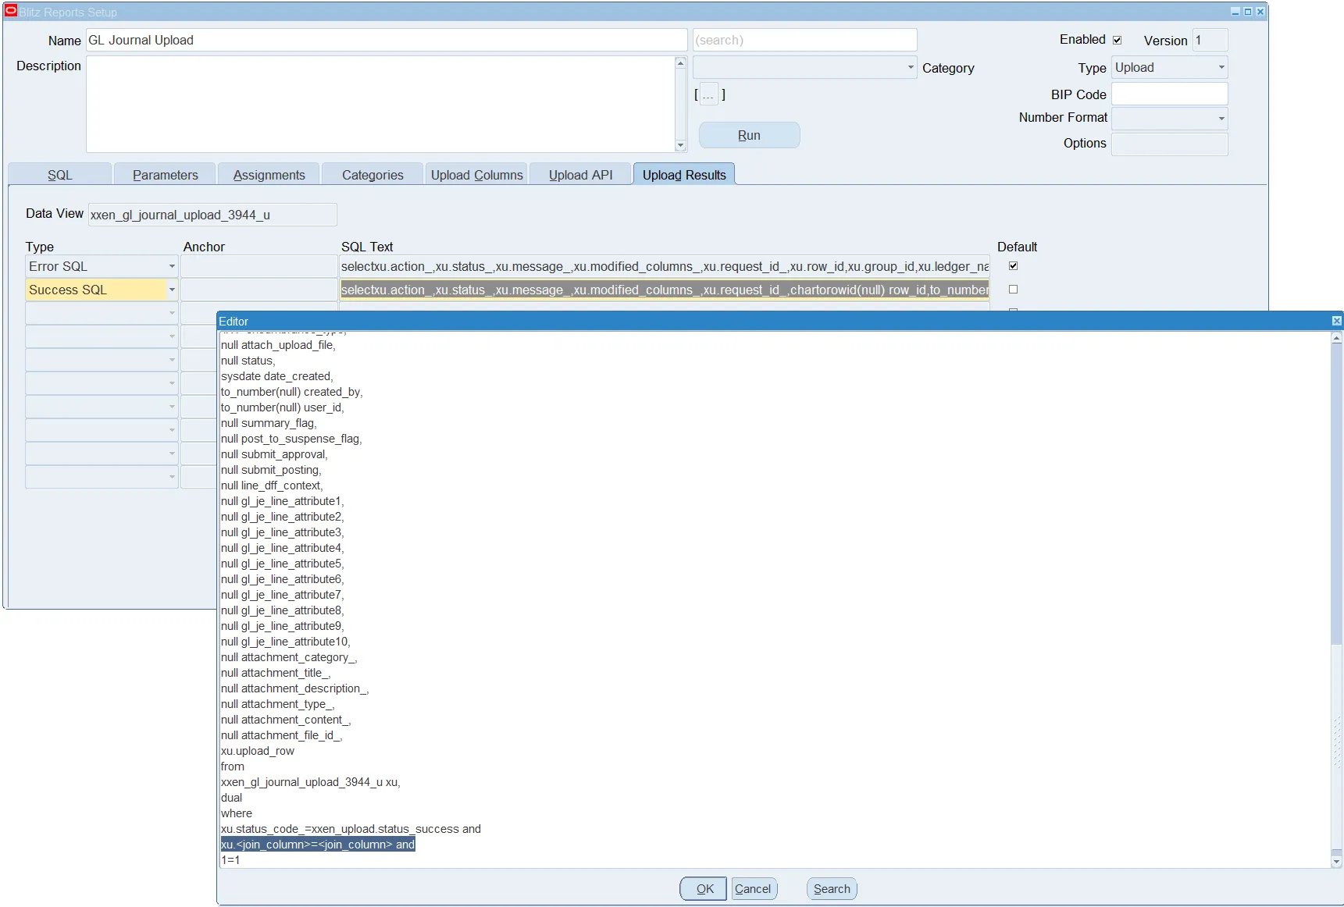Click the Editor scrollbar down arrow
Screen dimensions: 1344x907
click(1336, 862)
